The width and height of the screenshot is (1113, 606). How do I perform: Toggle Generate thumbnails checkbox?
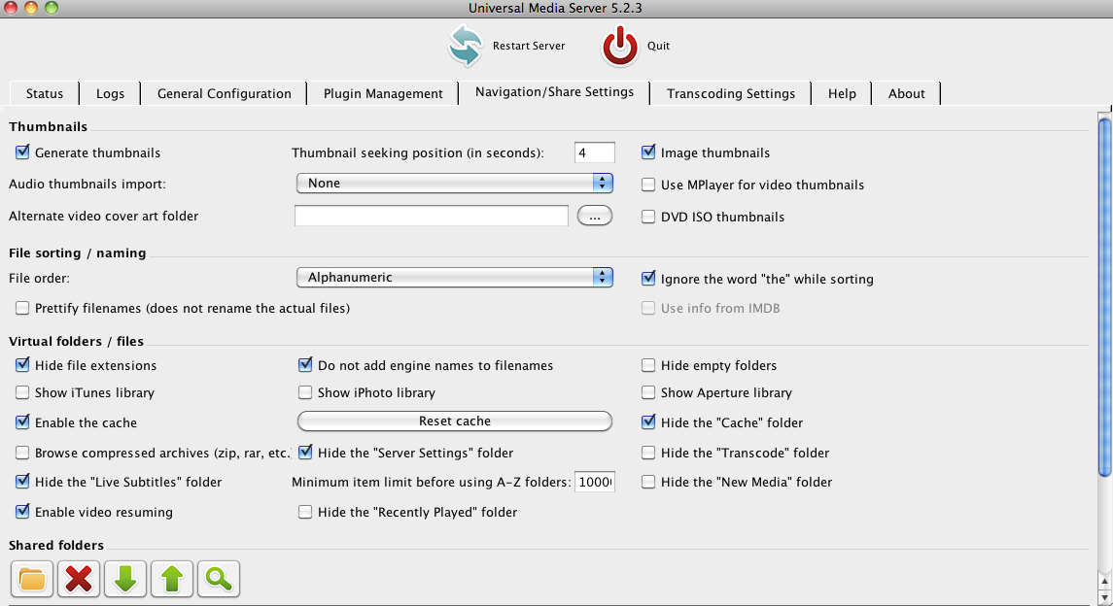click(22, 152)
